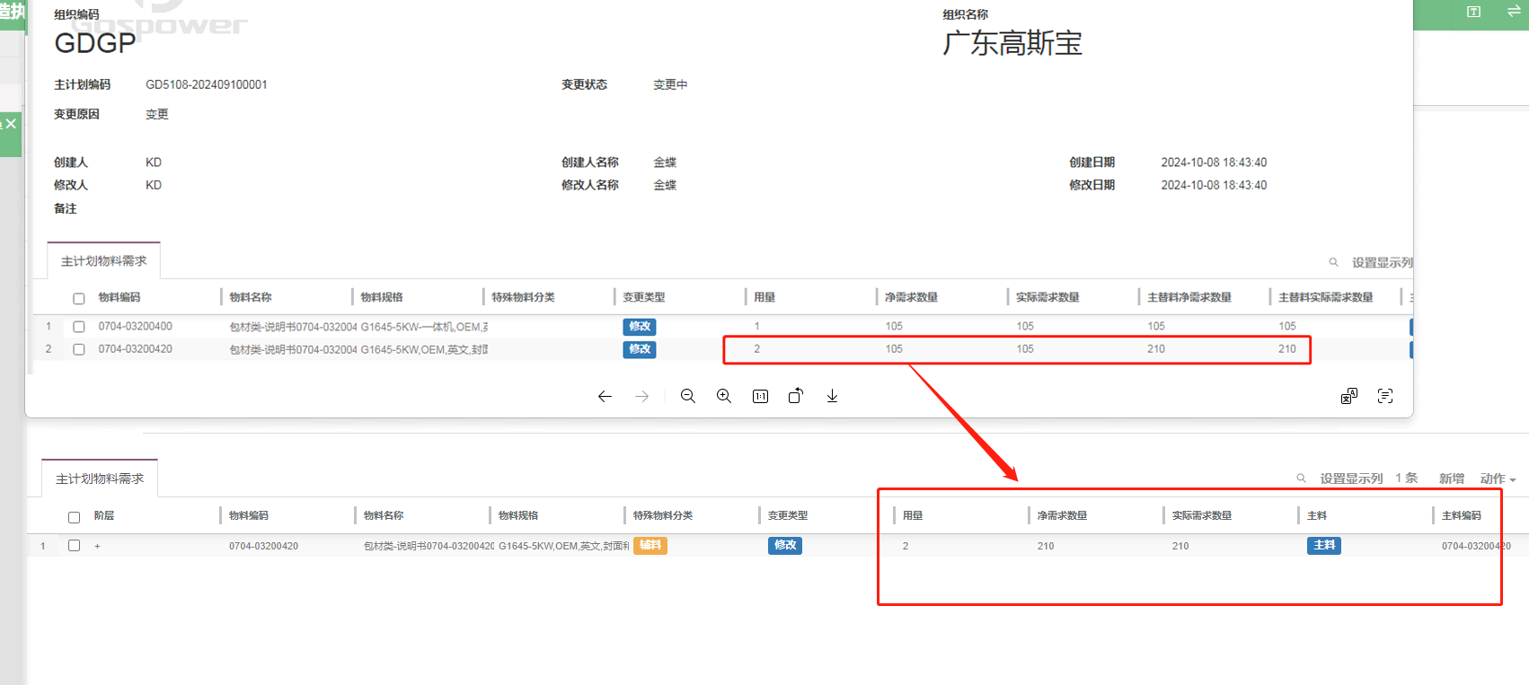Tick checkbox for row 0704-03200400

(x=79, y=327)
